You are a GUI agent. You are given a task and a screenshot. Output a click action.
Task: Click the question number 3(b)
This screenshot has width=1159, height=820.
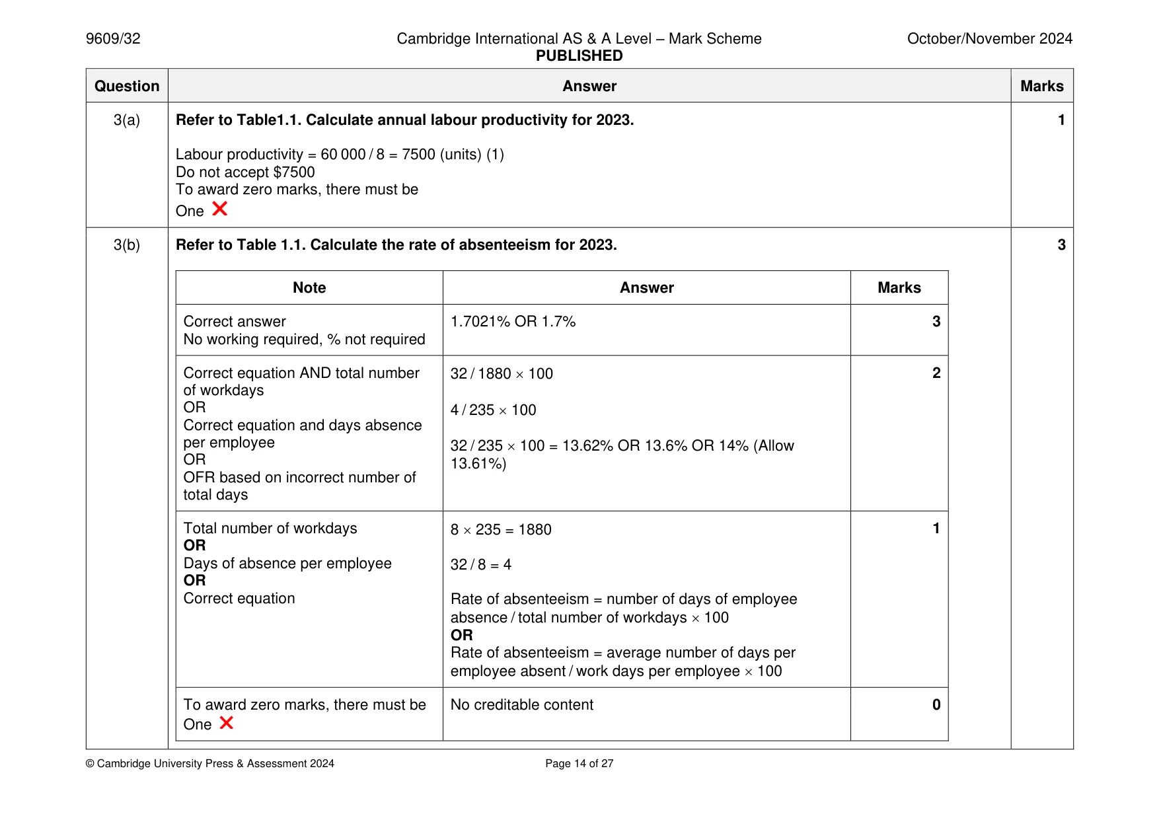(127, 245)
